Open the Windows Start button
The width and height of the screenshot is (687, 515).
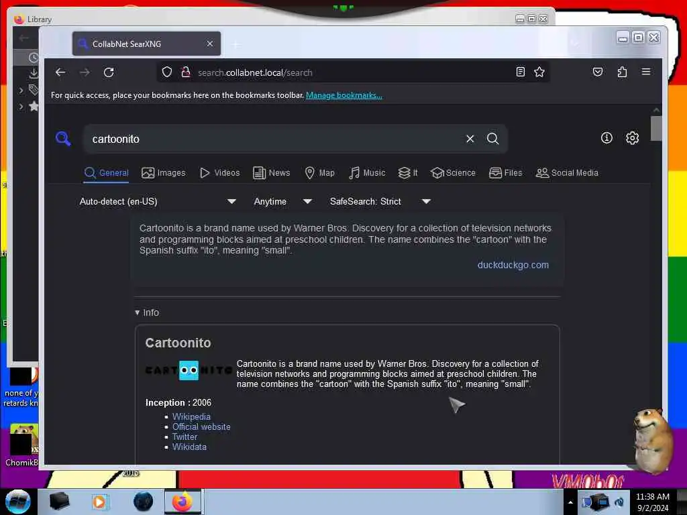[17, 502]
